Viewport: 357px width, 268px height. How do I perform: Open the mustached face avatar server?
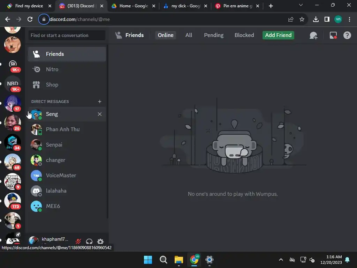13,45
